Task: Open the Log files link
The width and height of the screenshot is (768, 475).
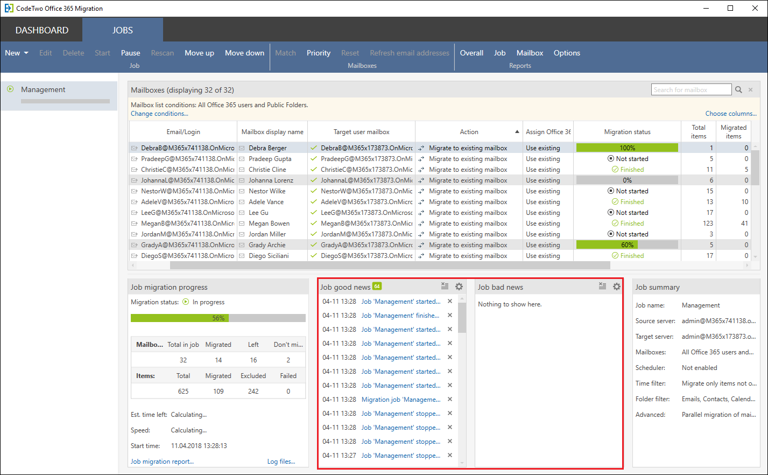Action: point(281,462)
